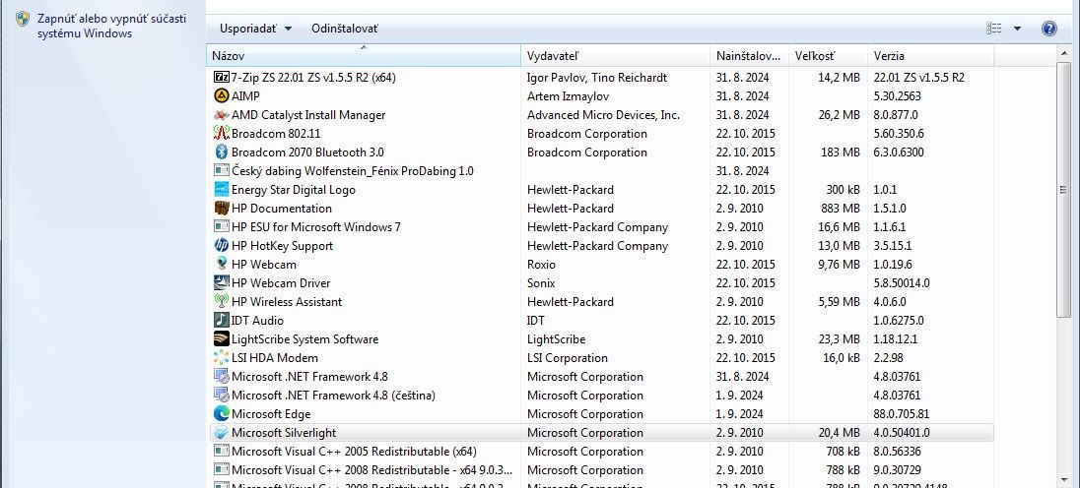The image size is (1080, 488).
Task: Click Odinštalovať to uninstall the program
Action: tap(344, 29)
